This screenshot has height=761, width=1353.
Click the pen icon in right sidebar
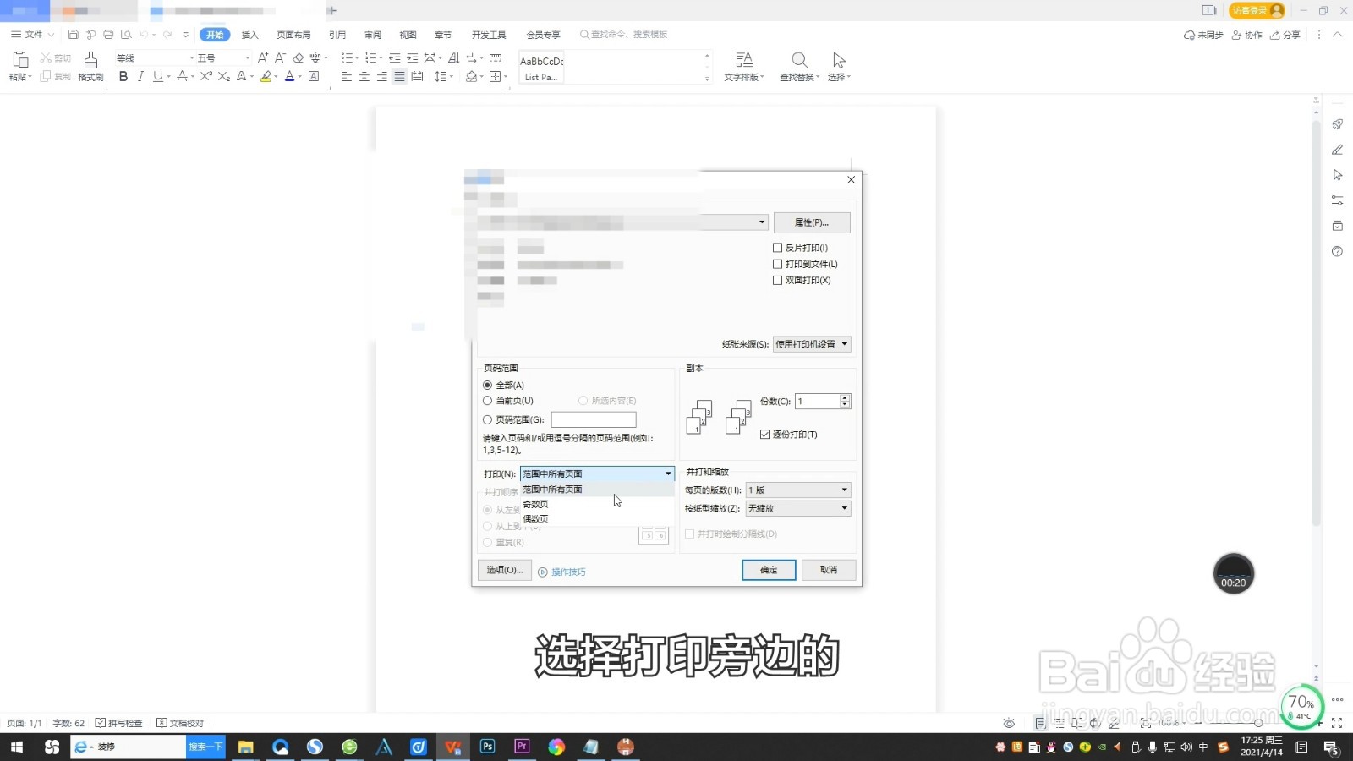coord(1337,150)
